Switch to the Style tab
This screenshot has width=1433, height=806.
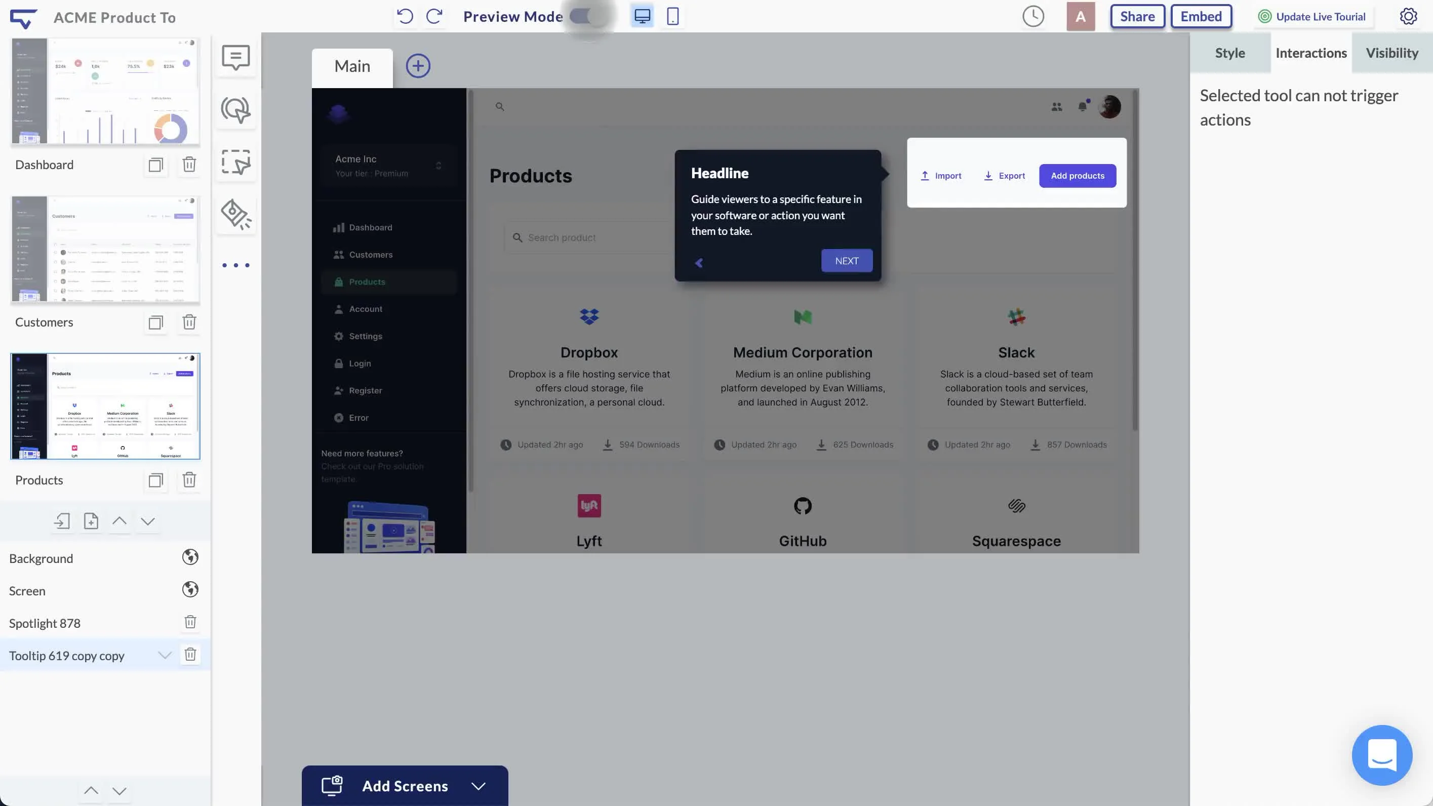[1230, 53]
